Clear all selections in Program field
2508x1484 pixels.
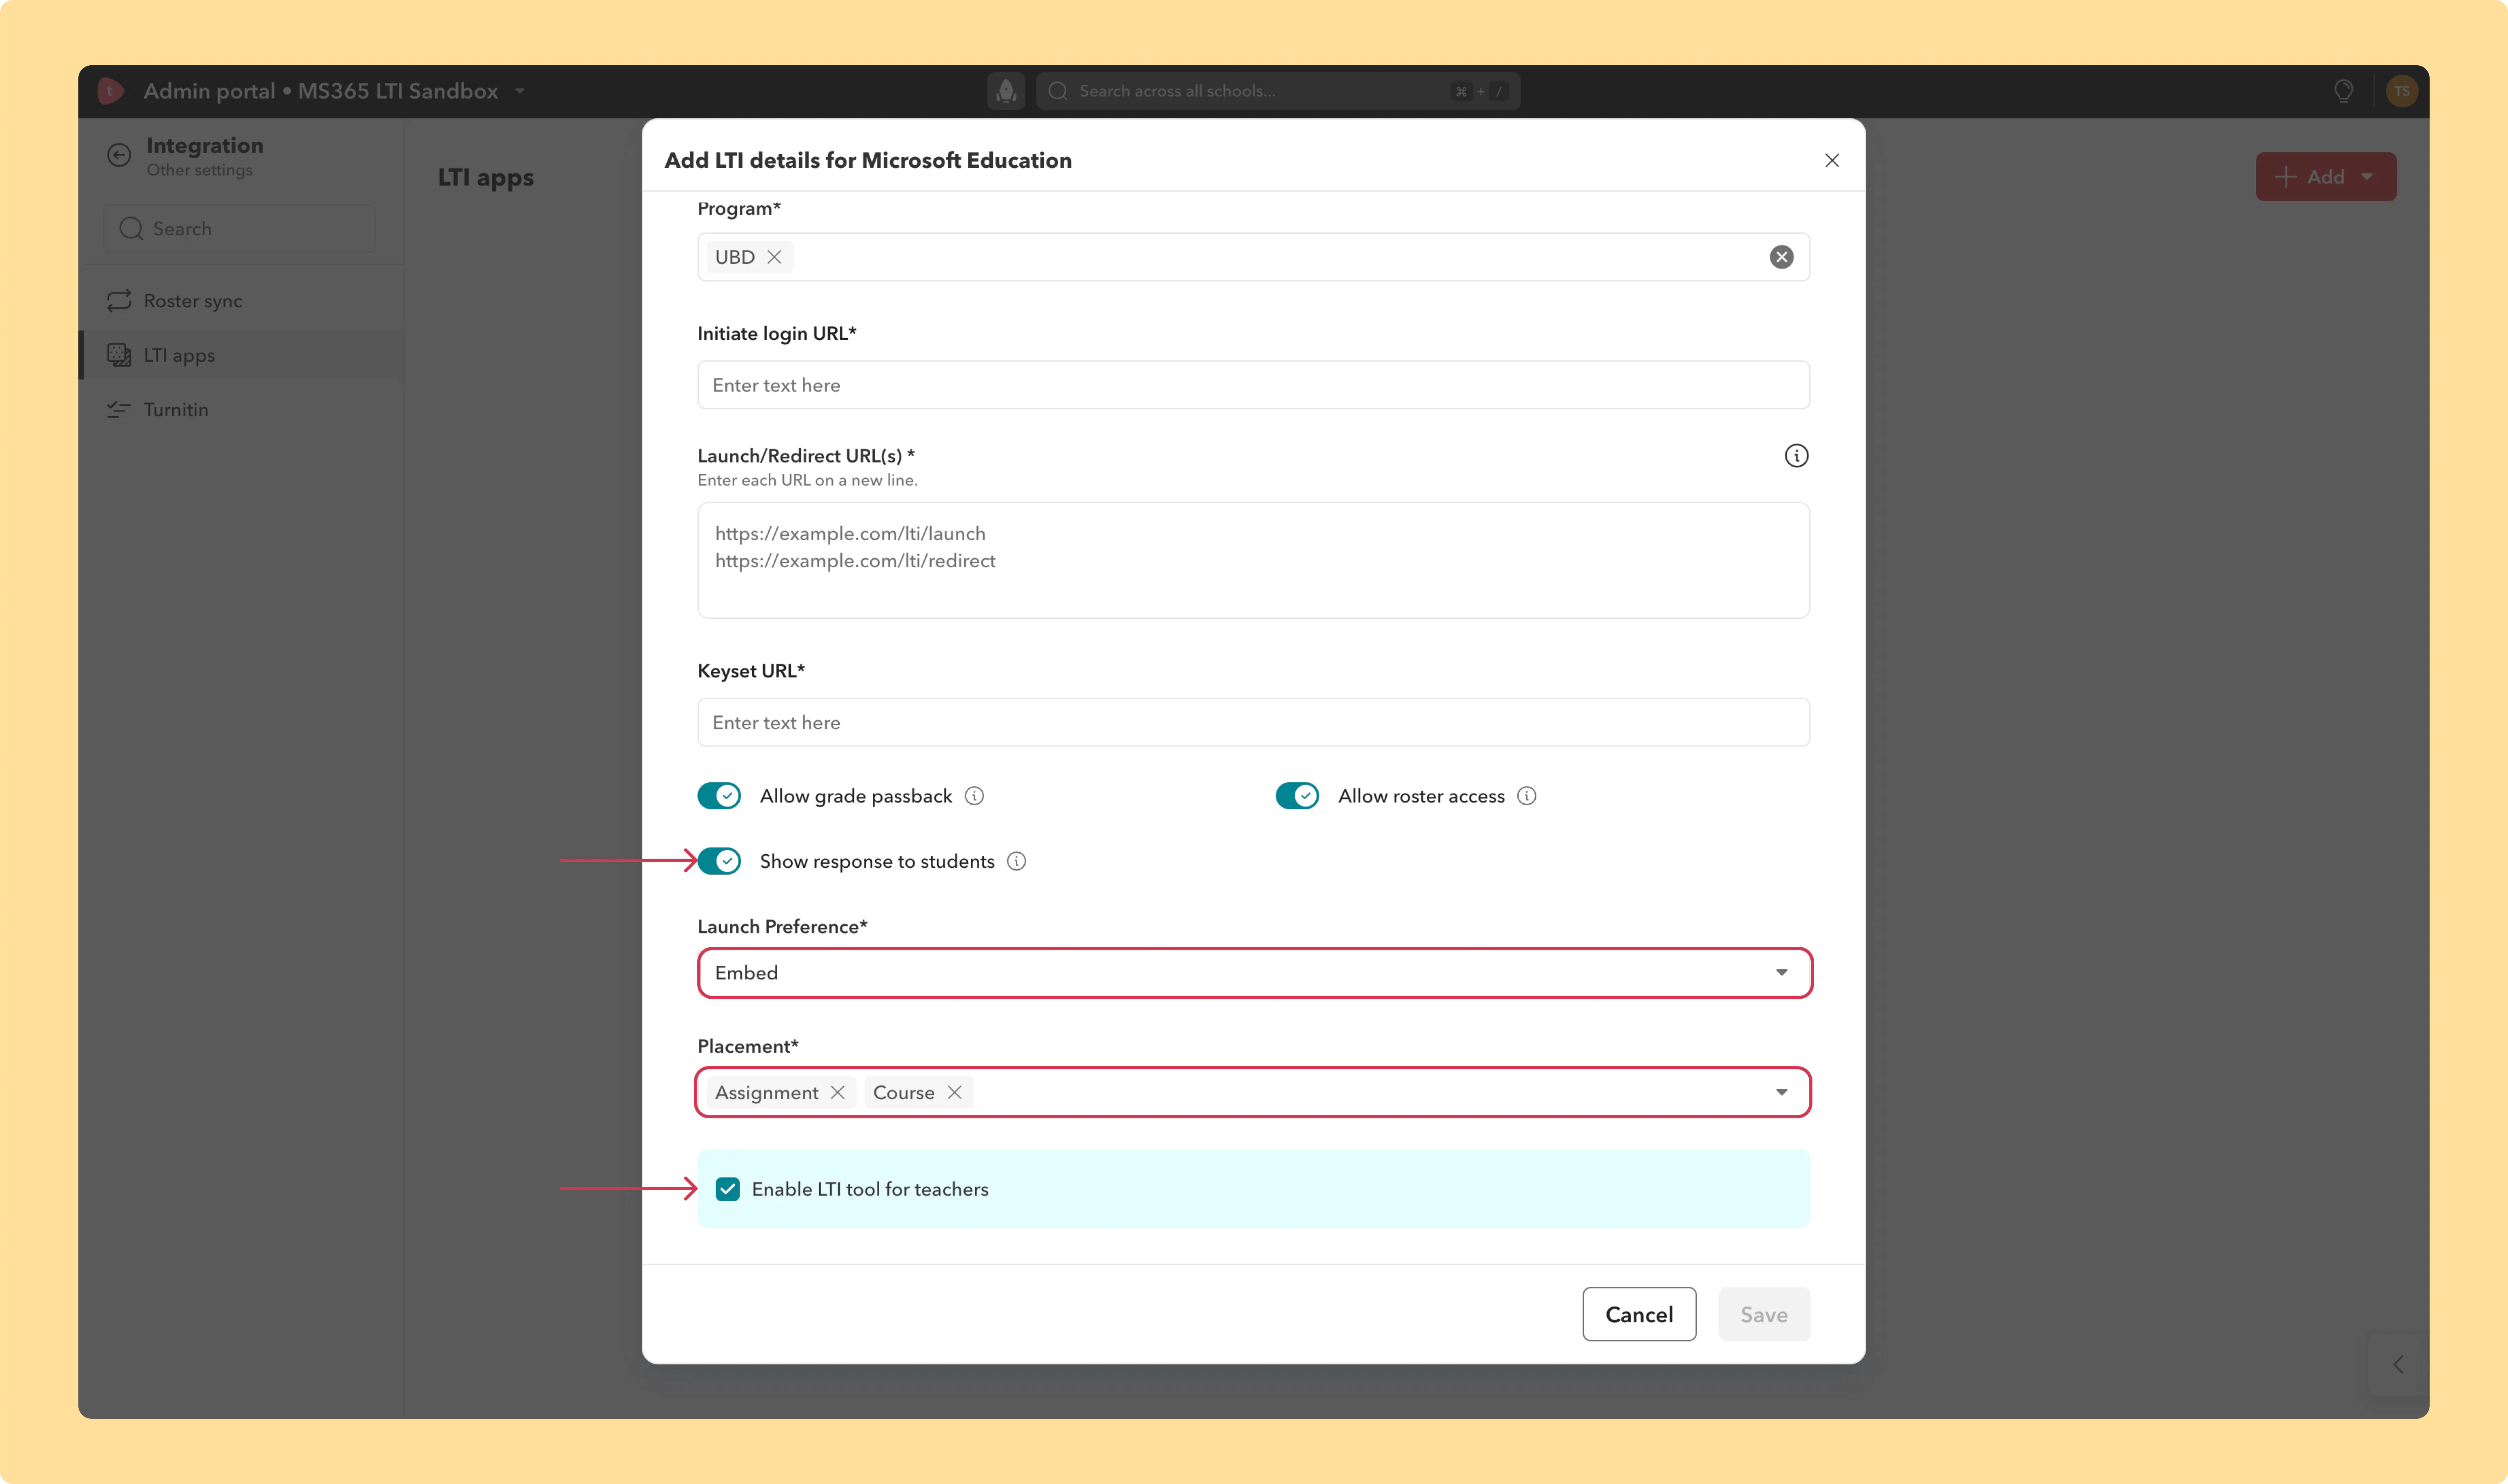click(x=1781, y=257)
